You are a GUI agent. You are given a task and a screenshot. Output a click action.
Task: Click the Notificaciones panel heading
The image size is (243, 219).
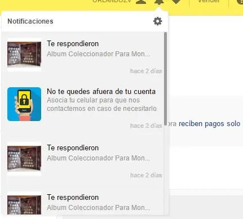30,21
